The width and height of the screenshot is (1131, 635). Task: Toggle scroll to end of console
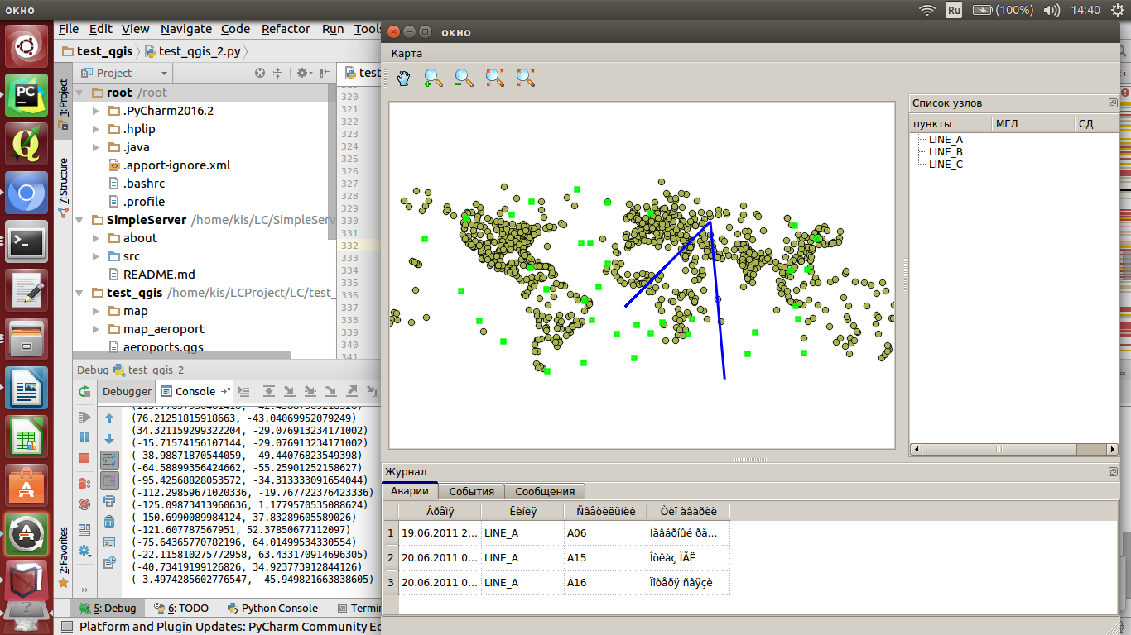109,480
